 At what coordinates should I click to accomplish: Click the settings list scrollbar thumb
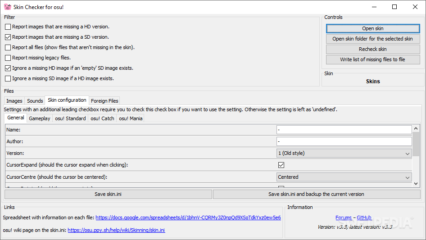pos(416,145)
